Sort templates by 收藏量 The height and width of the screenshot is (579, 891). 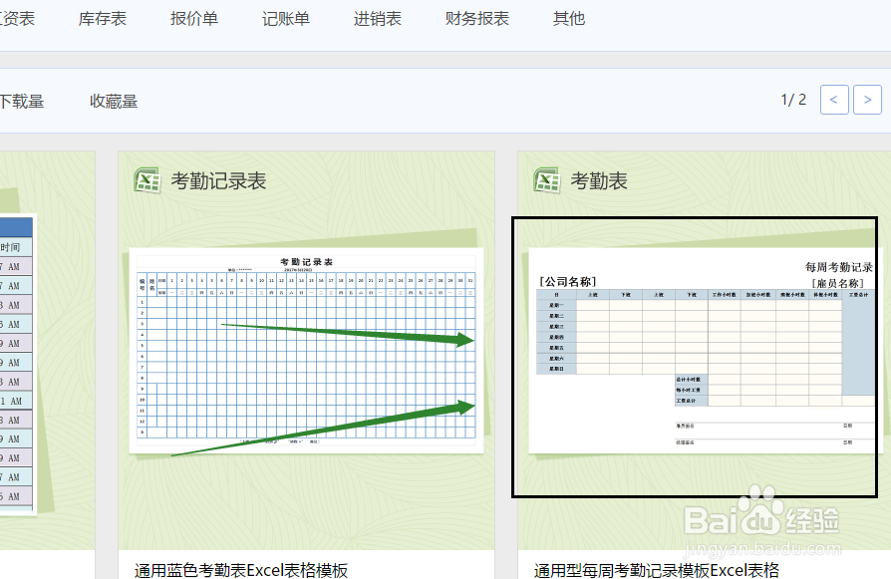coord(113,100)
